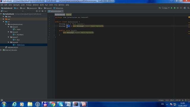
Task: Select Main class in lesson5
Action: pos(18,29)
